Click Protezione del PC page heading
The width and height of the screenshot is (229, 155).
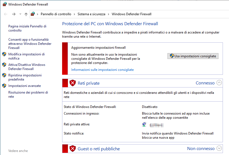(110, 24)
